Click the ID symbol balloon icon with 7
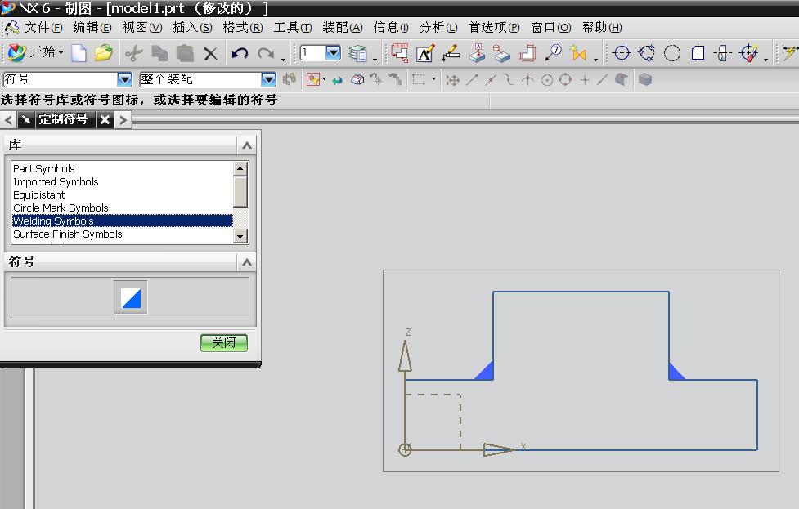Viewport: 799px width, 509px height. [553, 53]
